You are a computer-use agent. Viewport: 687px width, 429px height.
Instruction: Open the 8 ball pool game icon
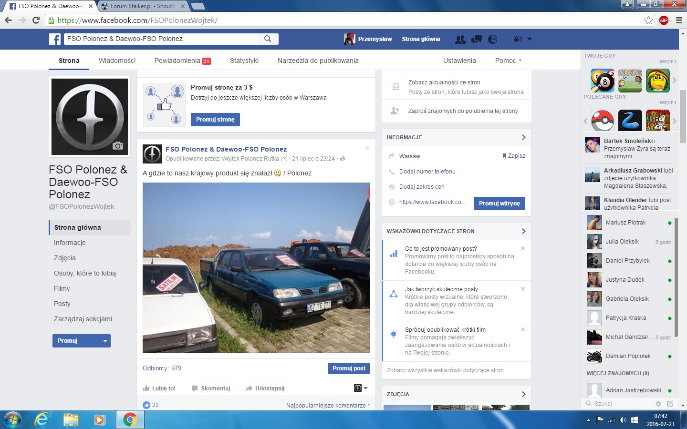coord(602,80)
